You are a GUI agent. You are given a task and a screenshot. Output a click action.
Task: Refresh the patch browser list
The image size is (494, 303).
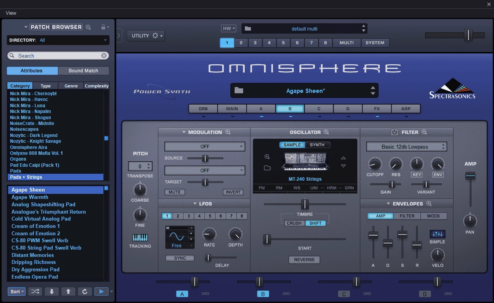tap(84, 291)
